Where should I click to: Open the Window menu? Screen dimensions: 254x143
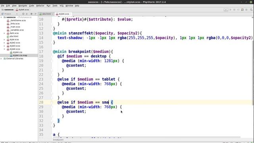click(x=69, y=6)
